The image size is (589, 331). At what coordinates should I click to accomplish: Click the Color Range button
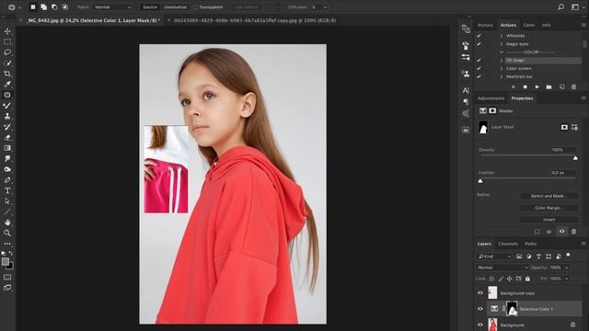549,208
